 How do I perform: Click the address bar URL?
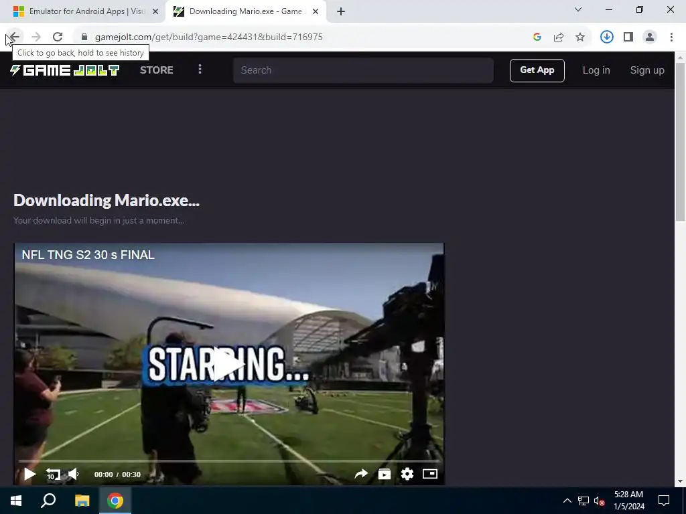pyautogui.click(x=209, y=37)
